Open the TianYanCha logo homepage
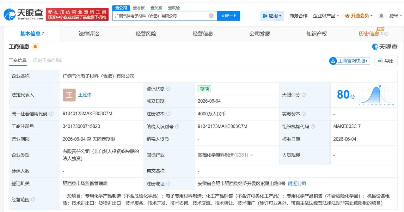Viewport: 404px width, 212px height. tap(23, 14)
